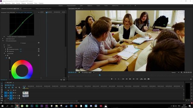Switch to Микш. аудиоклипа tab
Screen dimensions: 193x108
coord(43,9)
